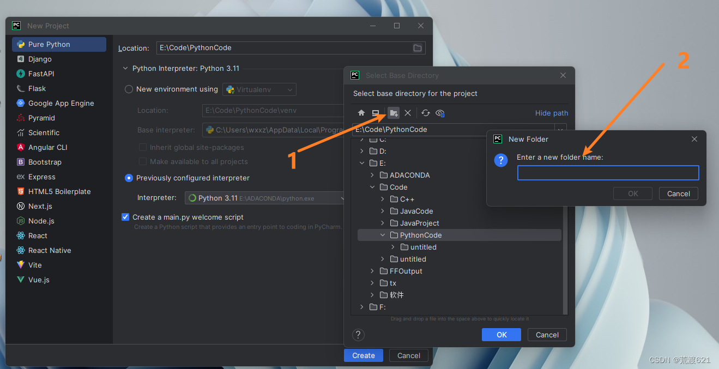Click OK in New Folder dialog
This screenshot has height=369, width=719.
point(633,193)
